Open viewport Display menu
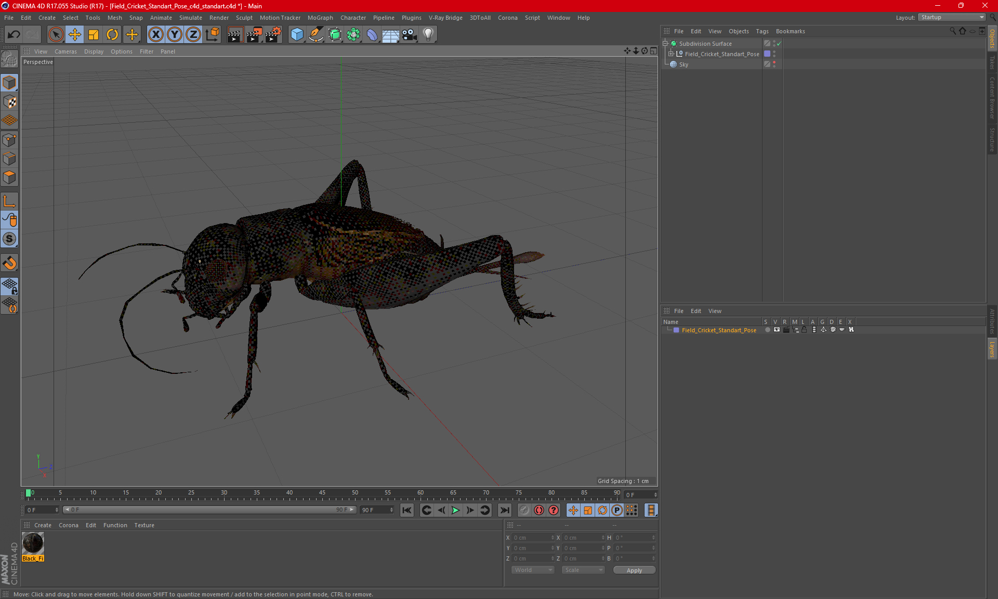This screenshot has height=599, width=998. [x=94, y=51]
